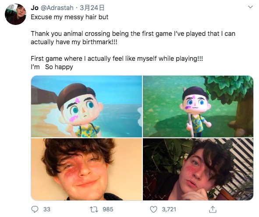
Task: Open Jo's profile avatar picture
Action: [x=15, y=14]
